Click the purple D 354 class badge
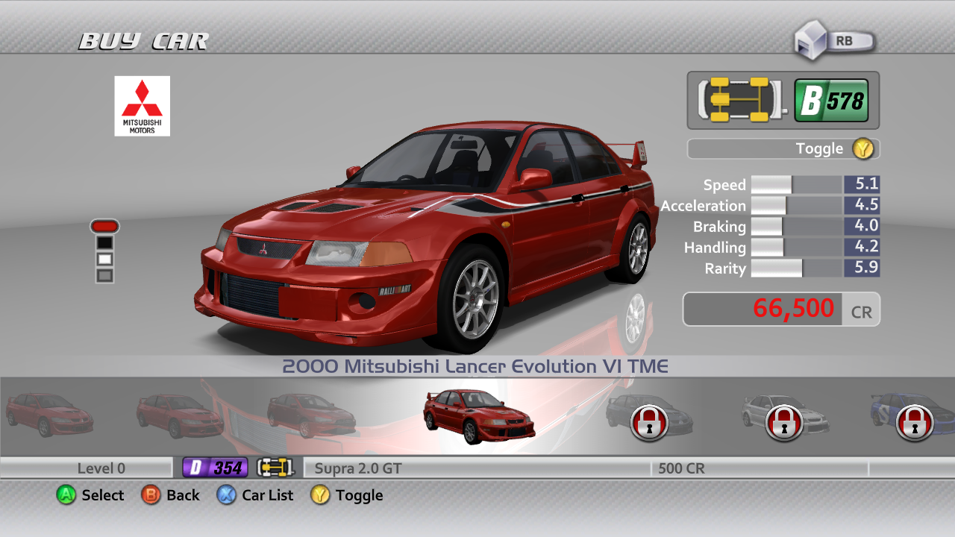Screen dimensions: 955x537 tap(215, 468)
